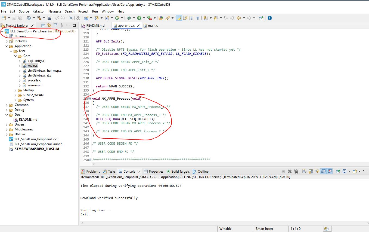Click the status bar tip icon at right
Viewport: 369px width, 232px height.
326,229
